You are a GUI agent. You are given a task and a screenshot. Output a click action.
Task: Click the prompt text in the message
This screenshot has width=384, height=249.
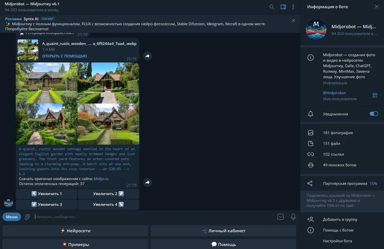tap(77, 161)
